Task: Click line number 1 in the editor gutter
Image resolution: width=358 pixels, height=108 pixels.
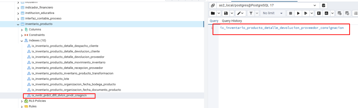Action: (212, 28)
